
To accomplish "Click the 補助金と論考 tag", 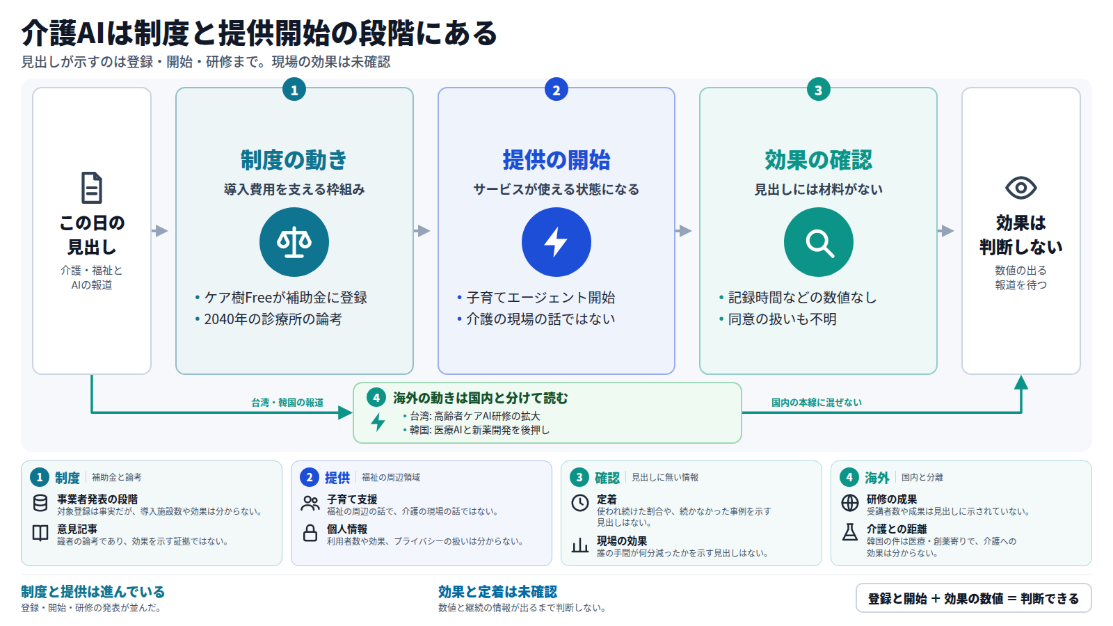I will (x=117, y=477).
